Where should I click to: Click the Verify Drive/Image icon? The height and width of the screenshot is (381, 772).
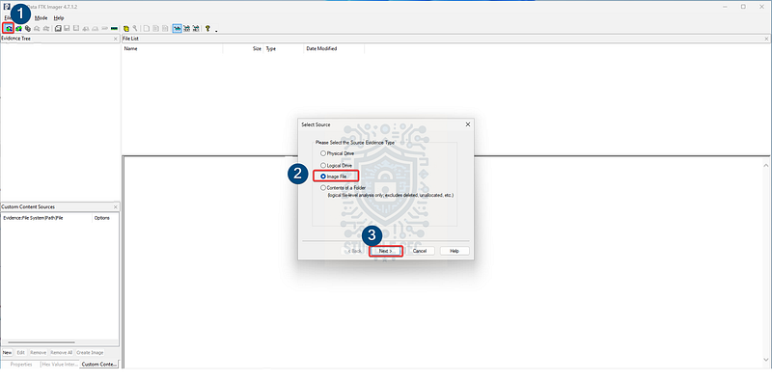click(104, 29)
